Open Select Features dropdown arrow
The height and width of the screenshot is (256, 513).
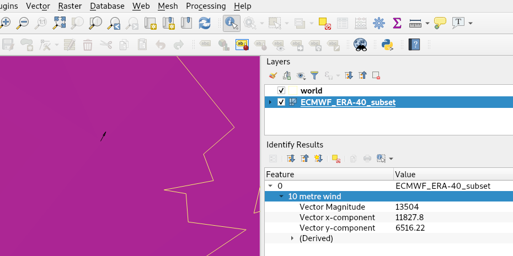click(287, 23)
